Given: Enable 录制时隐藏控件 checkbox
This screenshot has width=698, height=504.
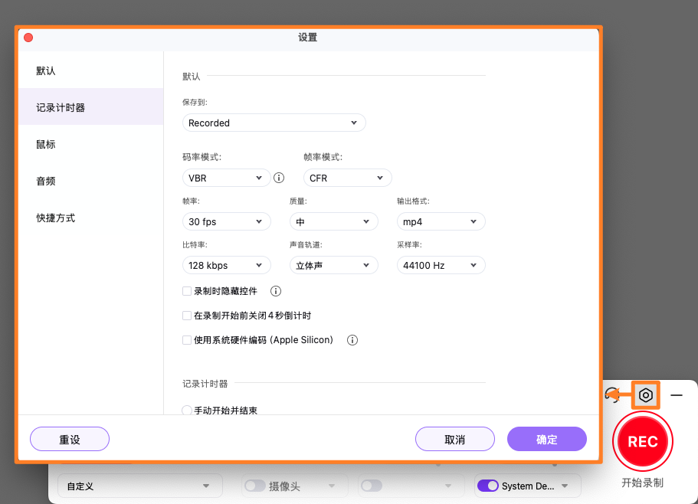Looking at the screenshot, I should 186,291.
